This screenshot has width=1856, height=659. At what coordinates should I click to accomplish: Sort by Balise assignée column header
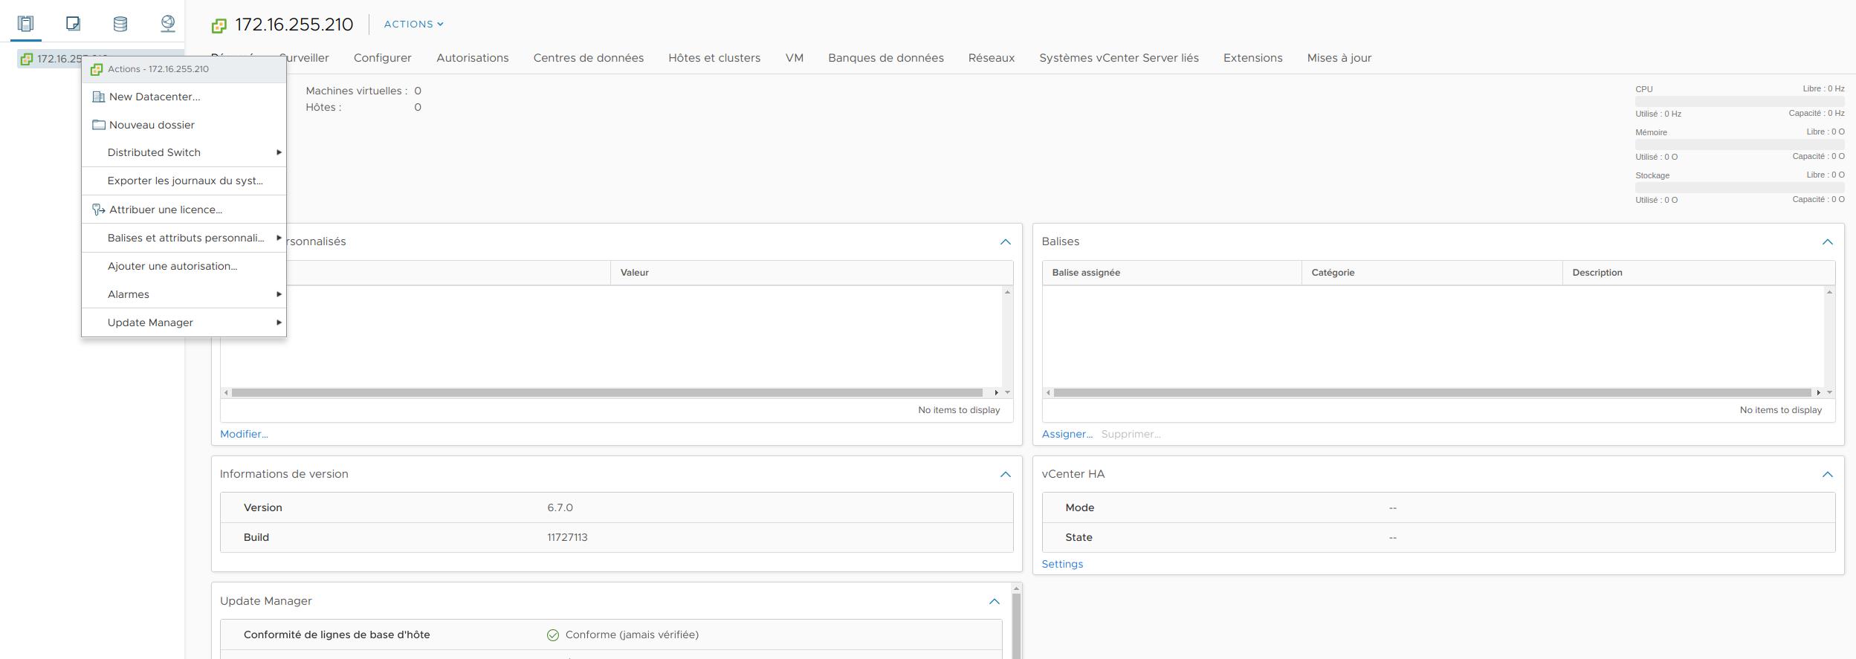[1172, 273]
